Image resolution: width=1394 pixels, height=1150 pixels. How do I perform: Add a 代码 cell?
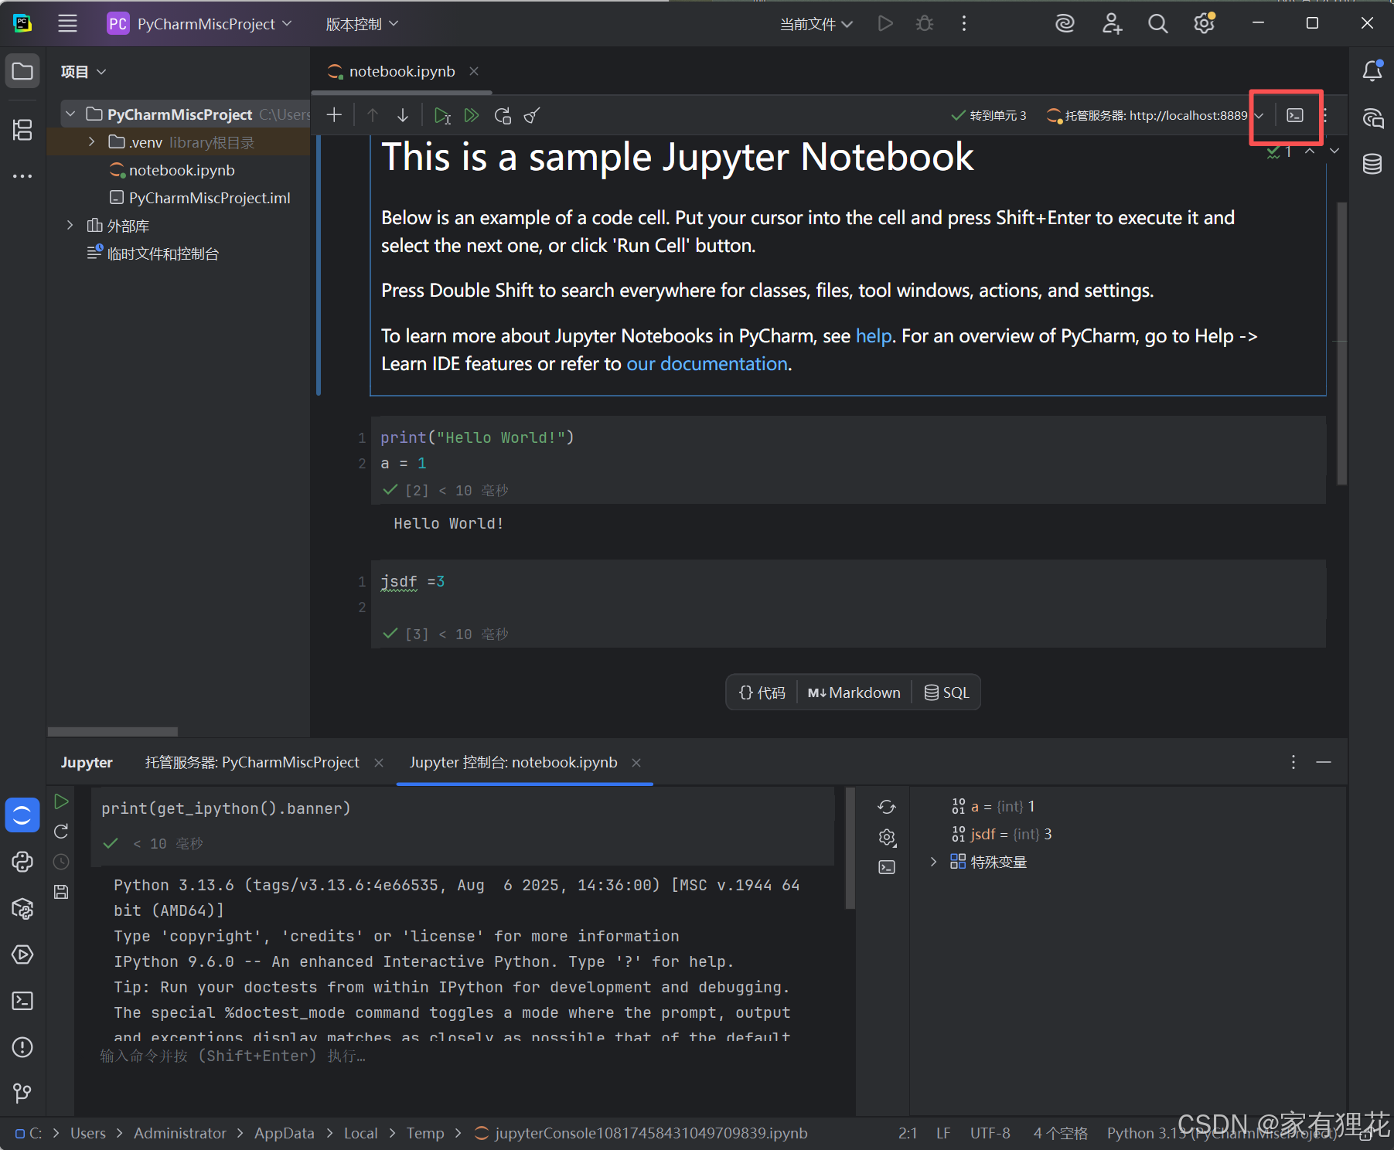(x=762, y=692)
